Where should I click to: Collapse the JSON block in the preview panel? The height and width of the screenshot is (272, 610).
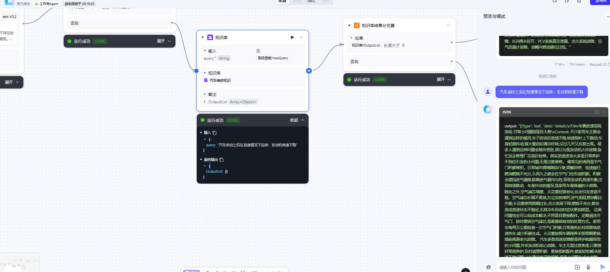coord(603,112)
